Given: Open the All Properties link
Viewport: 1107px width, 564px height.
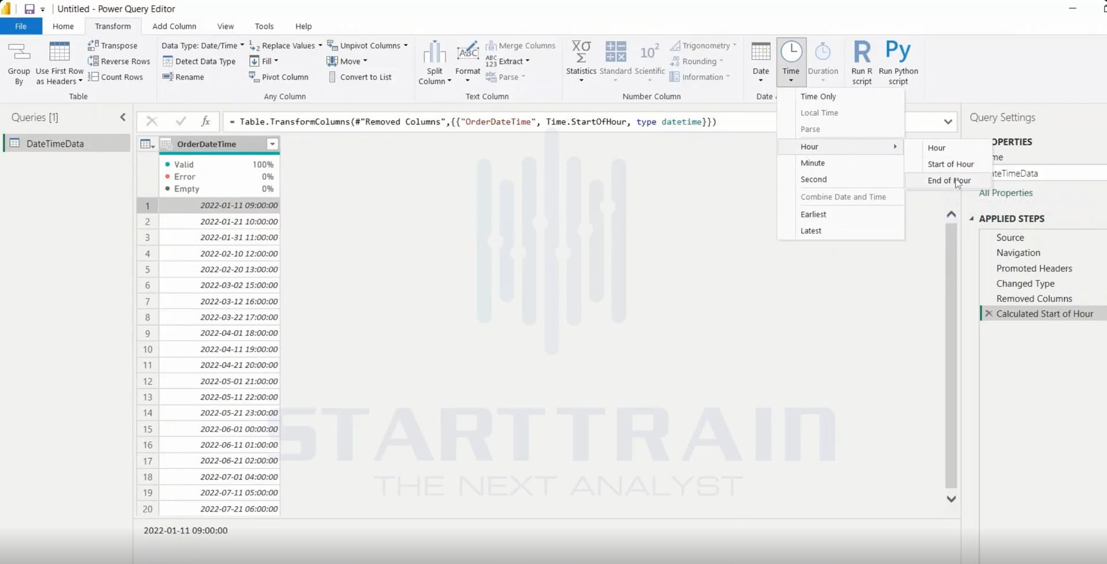Looking at the screenshot, I should [x=1005, y=193].
